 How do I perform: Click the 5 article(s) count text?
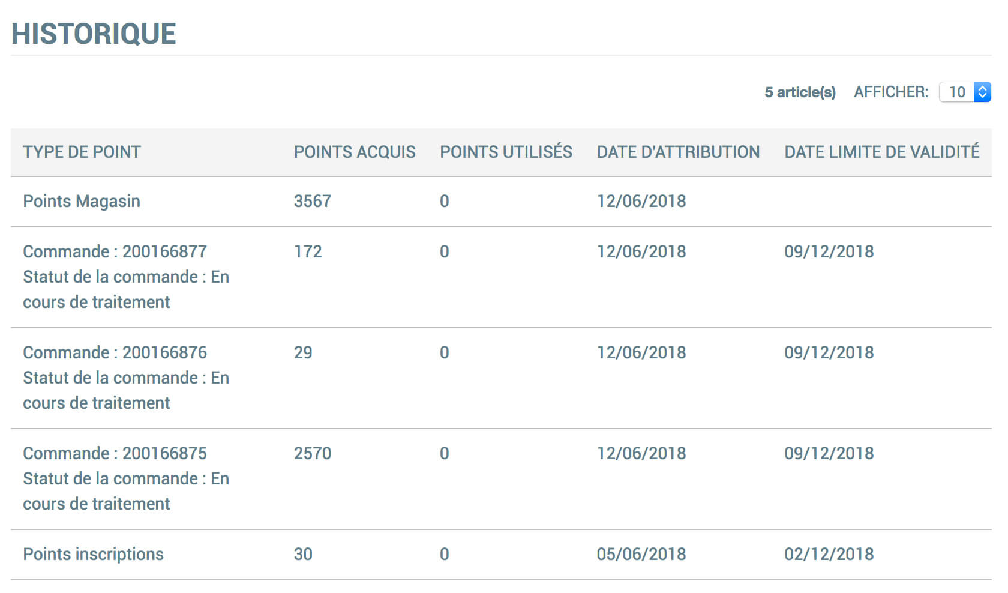800,92
